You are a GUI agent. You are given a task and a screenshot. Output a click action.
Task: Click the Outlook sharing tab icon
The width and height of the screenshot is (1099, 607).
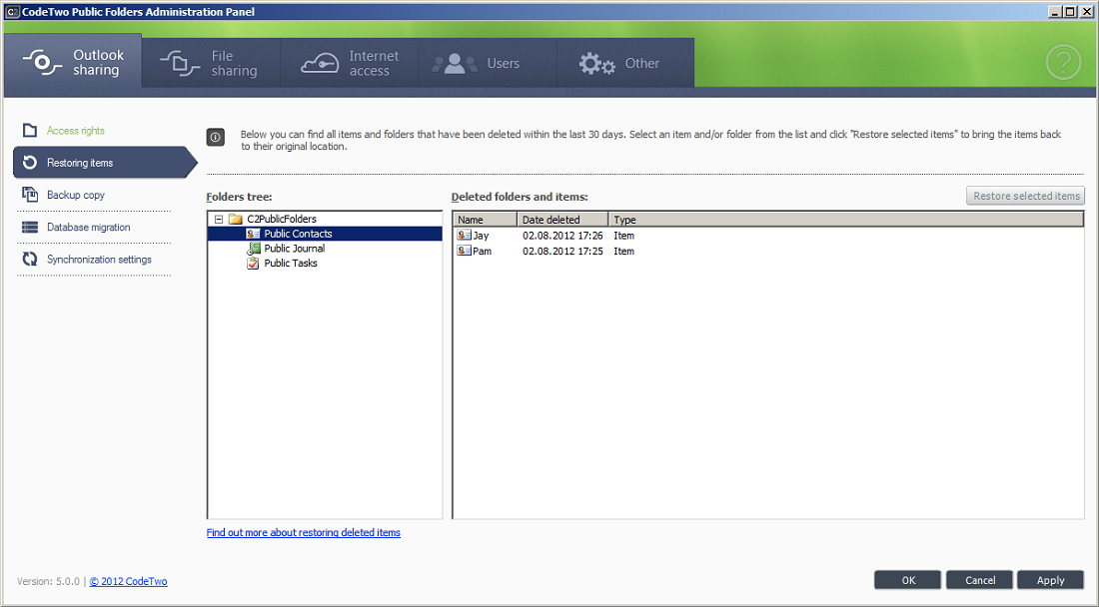tap(42, 62)
